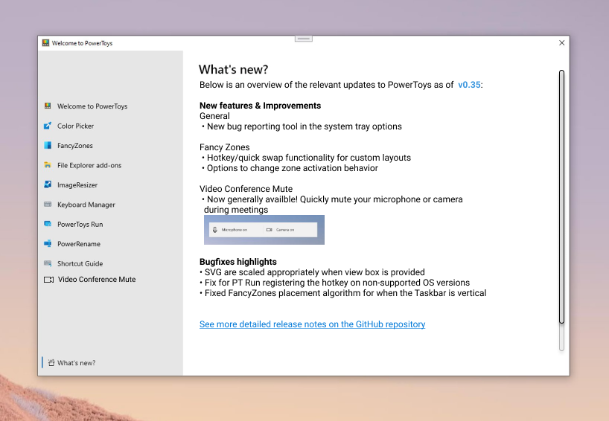Click the v0.35 version link
This screenshot has width=609, height=421.
(469, 85)
